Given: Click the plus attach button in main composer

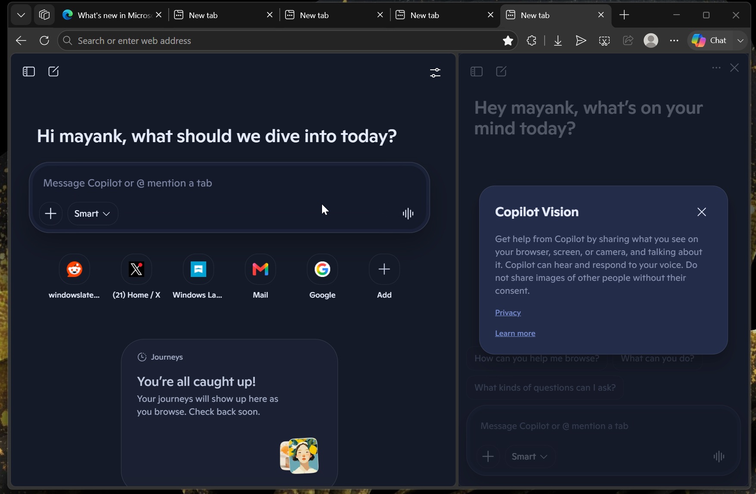Looking at the screenshot, I should [51, 214].
